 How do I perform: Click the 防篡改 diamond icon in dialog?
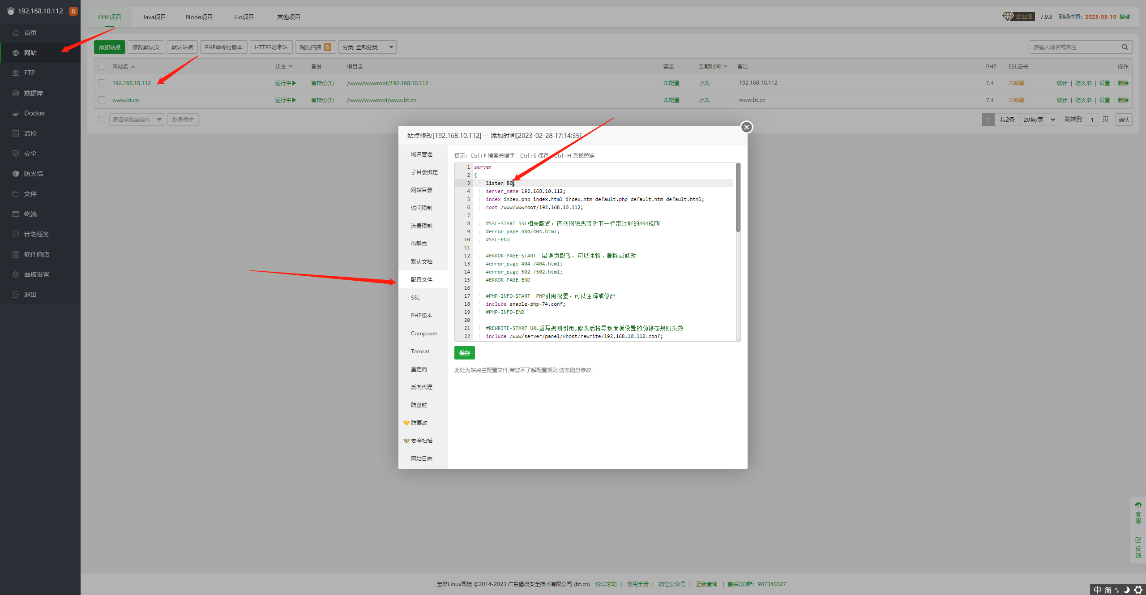[x=406, y=423]
